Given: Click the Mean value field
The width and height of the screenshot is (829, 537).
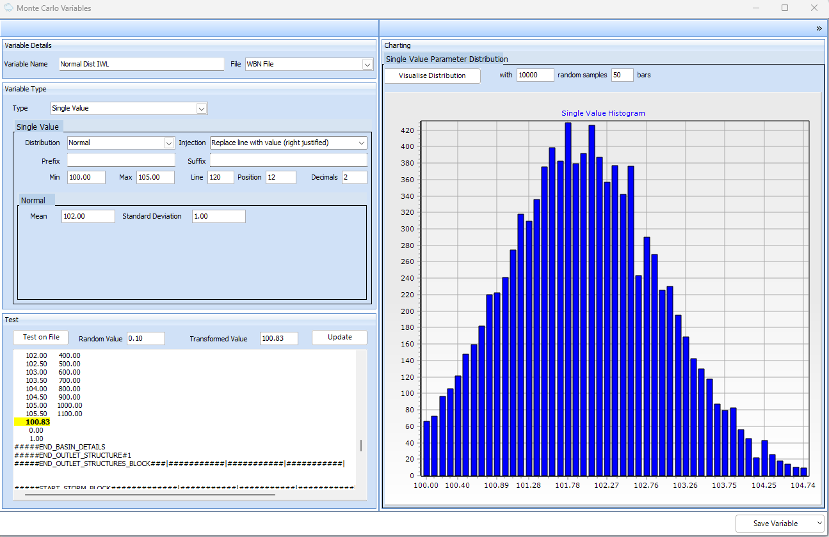Looking at the screenshot, I should click(x=88, y=216).
